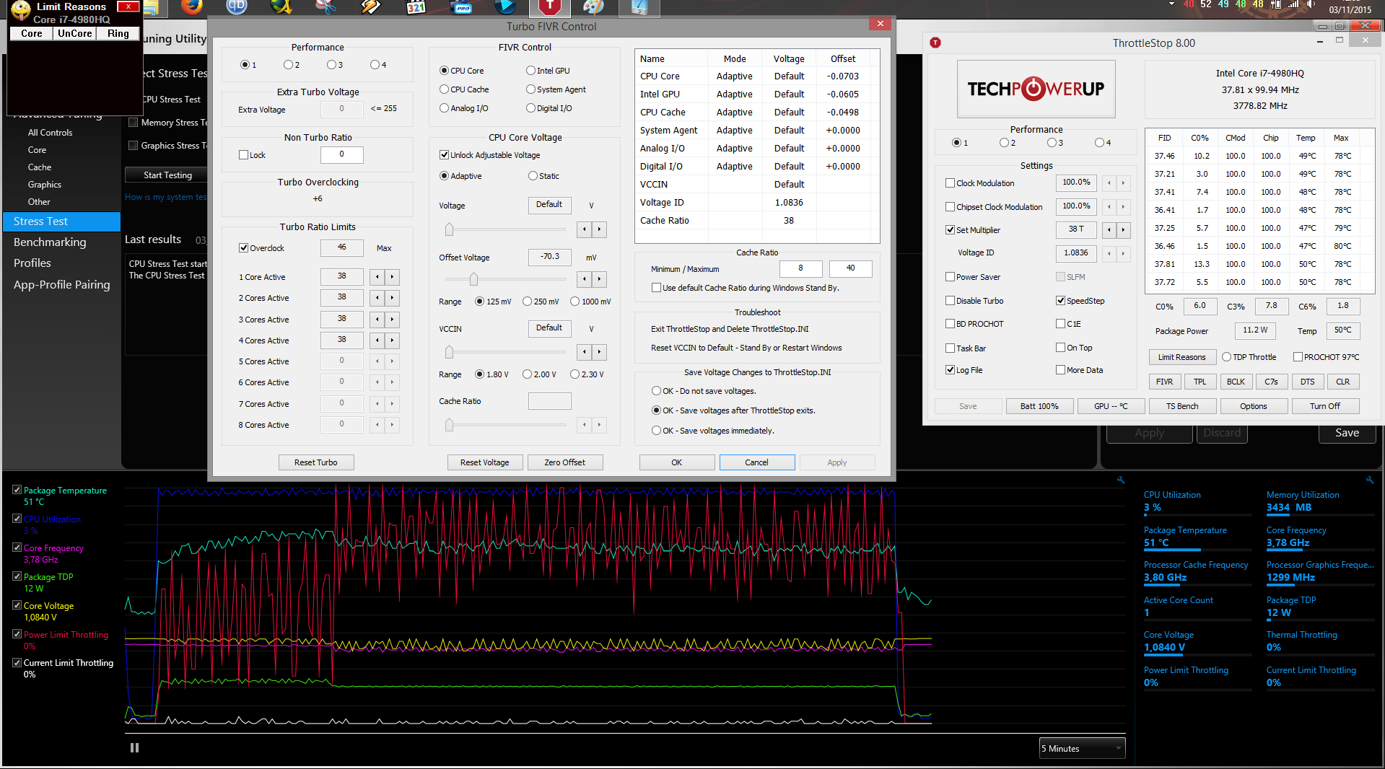Decrease Set Multiplier left arrow

(1109, 230)
